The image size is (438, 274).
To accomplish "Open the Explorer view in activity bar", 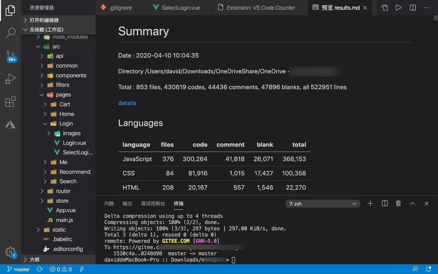I will [x=10, y=10].
